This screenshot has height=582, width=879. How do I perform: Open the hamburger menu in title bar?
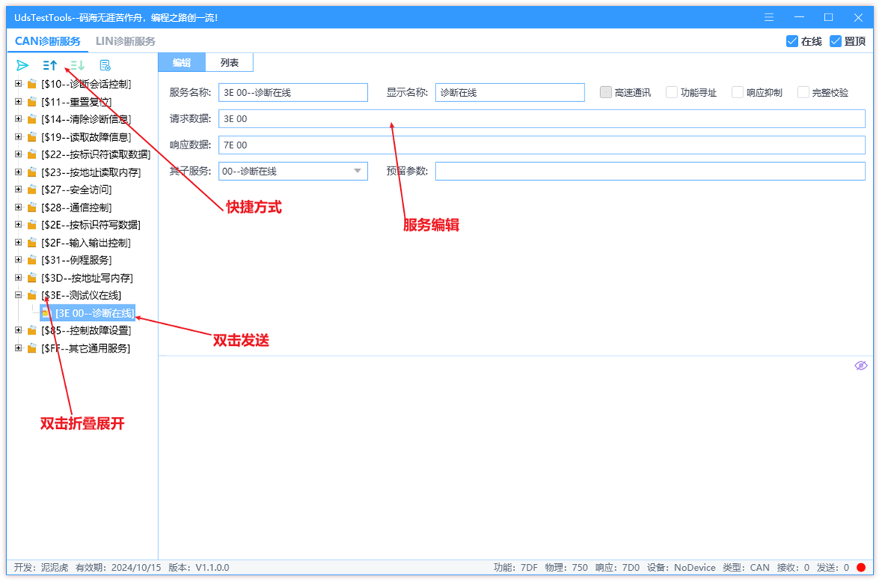[769, 17]
